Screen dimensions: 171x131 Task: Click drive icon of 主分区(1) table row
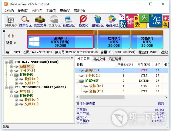pos(81,76)
